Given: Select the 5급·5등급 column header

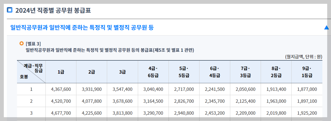Looking at the screenshot, I should tap(184, 72).
